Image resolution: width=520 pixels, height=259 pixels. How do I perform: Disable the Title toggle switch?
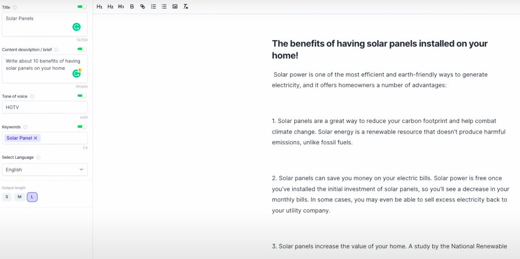pyautogui.click(x=82, y=7)
